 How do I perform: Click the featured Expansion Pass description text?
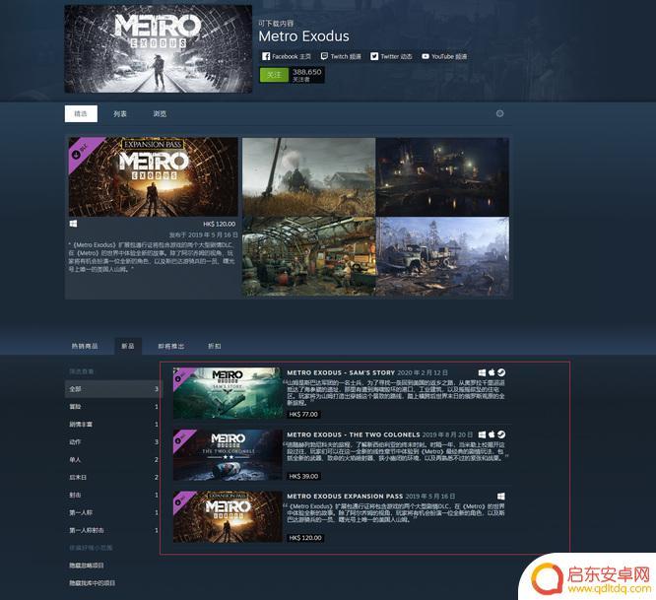coord(153,257)
